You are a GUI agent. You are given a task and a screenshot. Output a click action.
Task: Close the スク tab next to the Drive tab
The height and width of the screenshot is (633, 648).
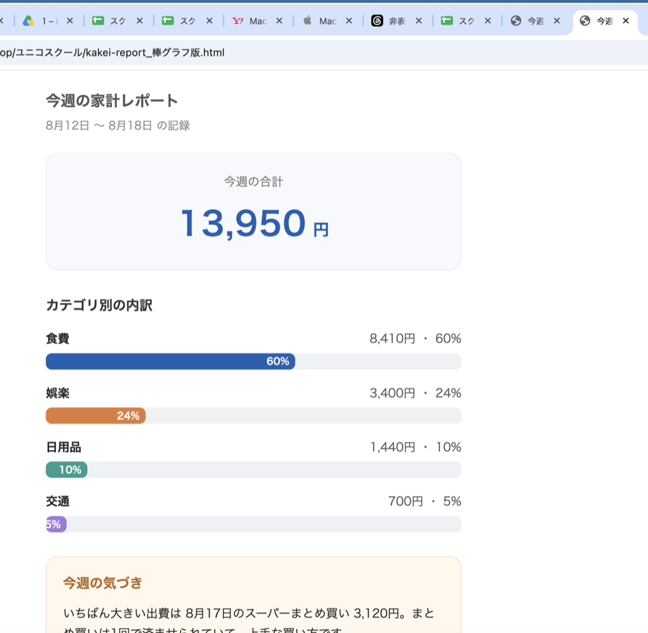[x=140, y=20]
